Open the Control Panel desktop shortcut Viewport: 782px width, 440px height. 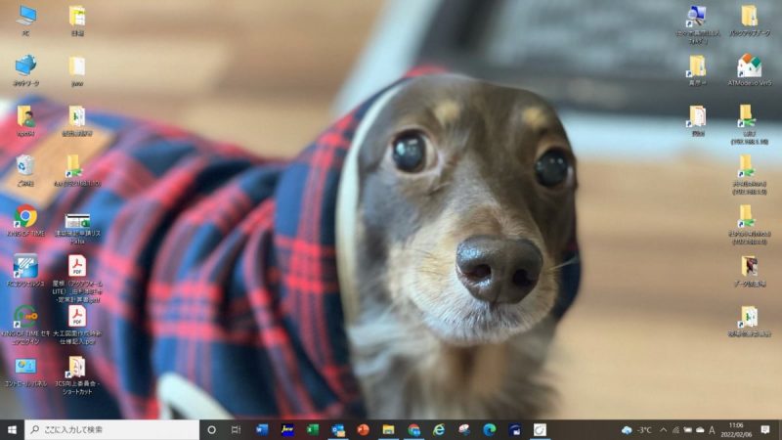point(25,373)
